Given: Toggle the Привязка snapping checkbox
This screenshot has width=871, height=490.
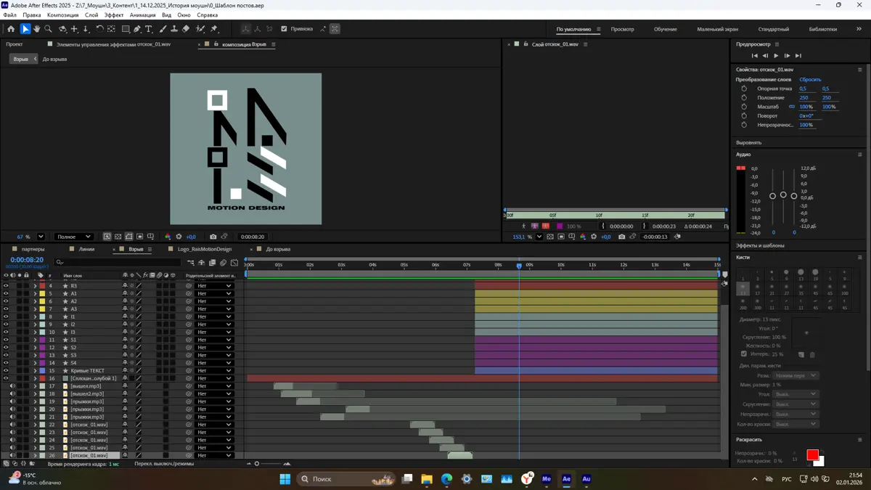Looking at the screenshot, I should [284, 29].
